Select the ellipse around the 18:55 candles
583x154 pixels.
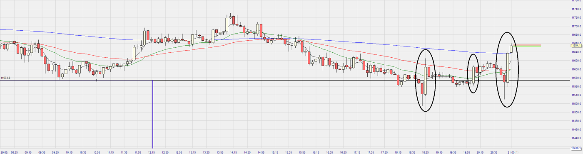pos(426,80)
